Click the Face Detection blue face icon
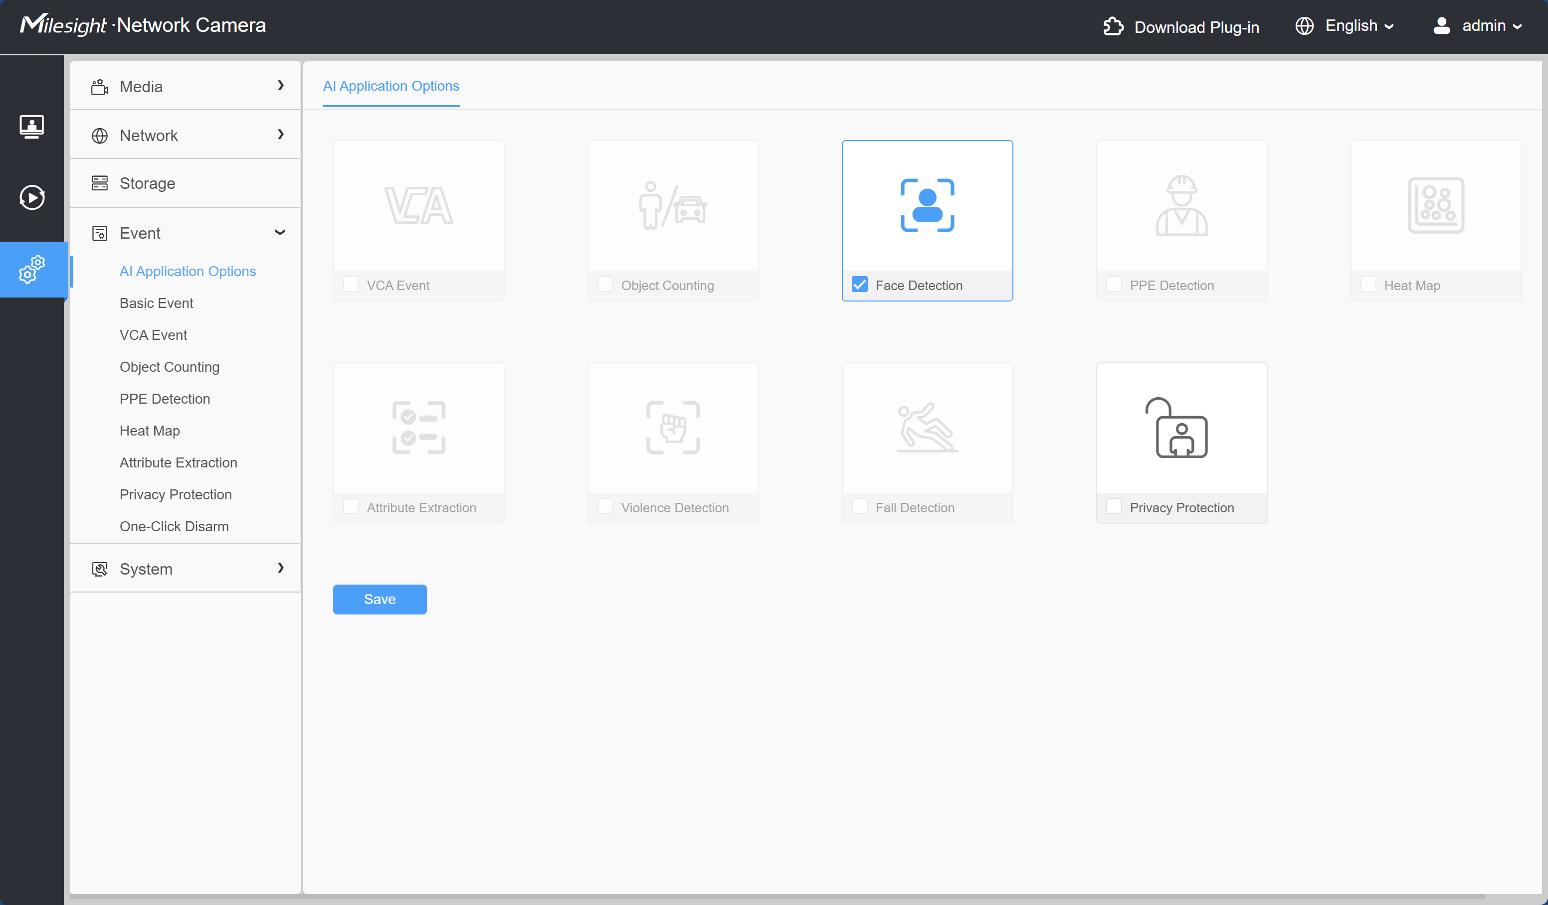 point(927,206)
